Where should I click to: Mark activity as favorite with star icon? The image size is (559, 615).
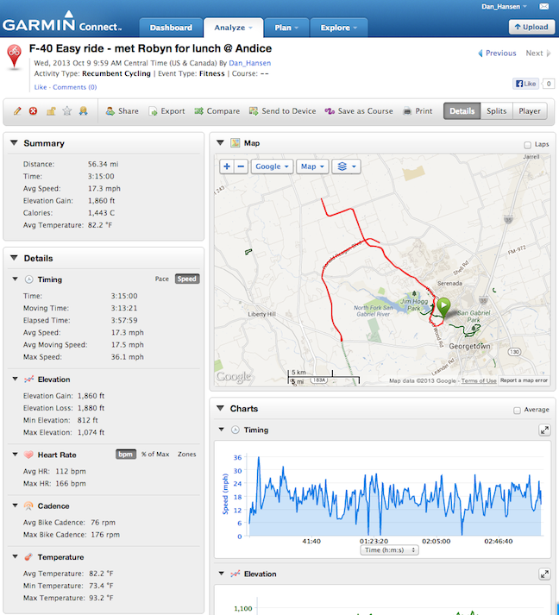click(67, 111)
